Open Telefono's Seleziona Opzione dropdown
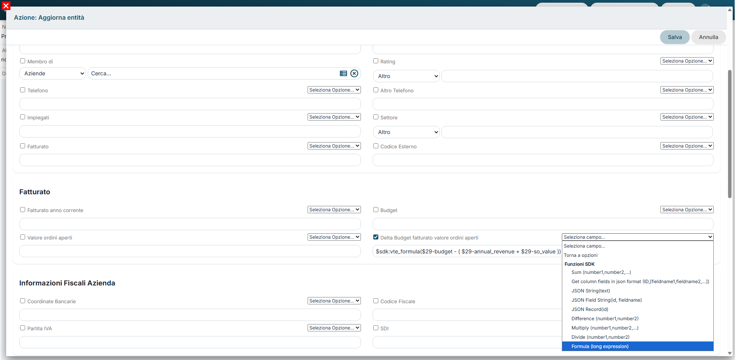This screenshot has height=360, width=735. [x=334, y=90]
